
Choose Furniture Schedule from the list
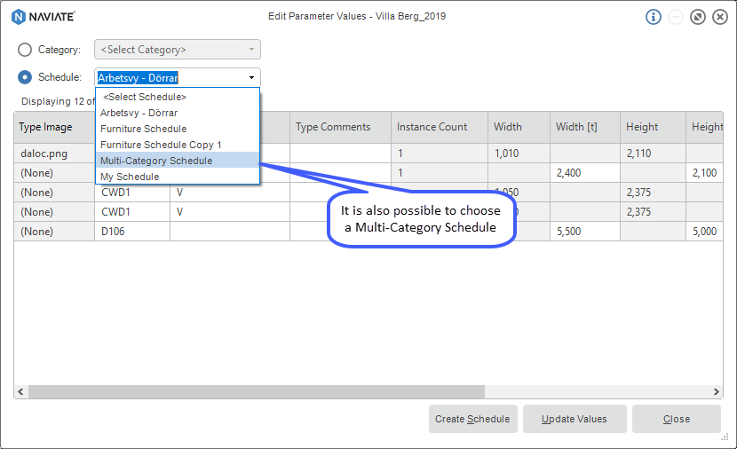[x=178, y=129]
